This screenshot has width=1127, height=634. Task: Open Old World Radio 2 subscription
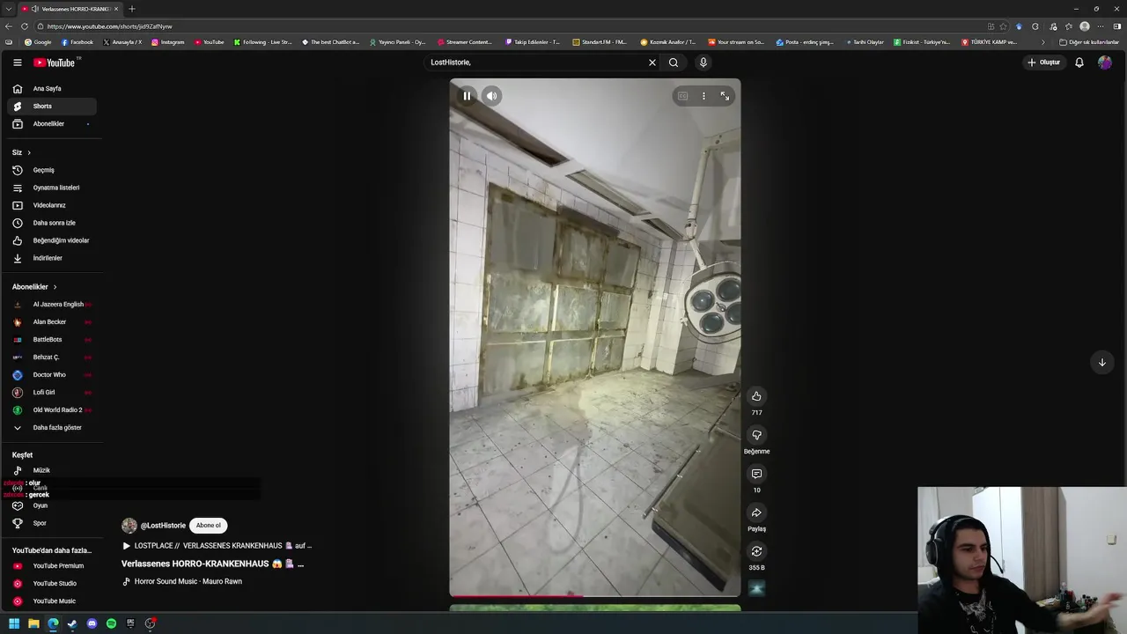pyautogui.click(x=51, y=410)
